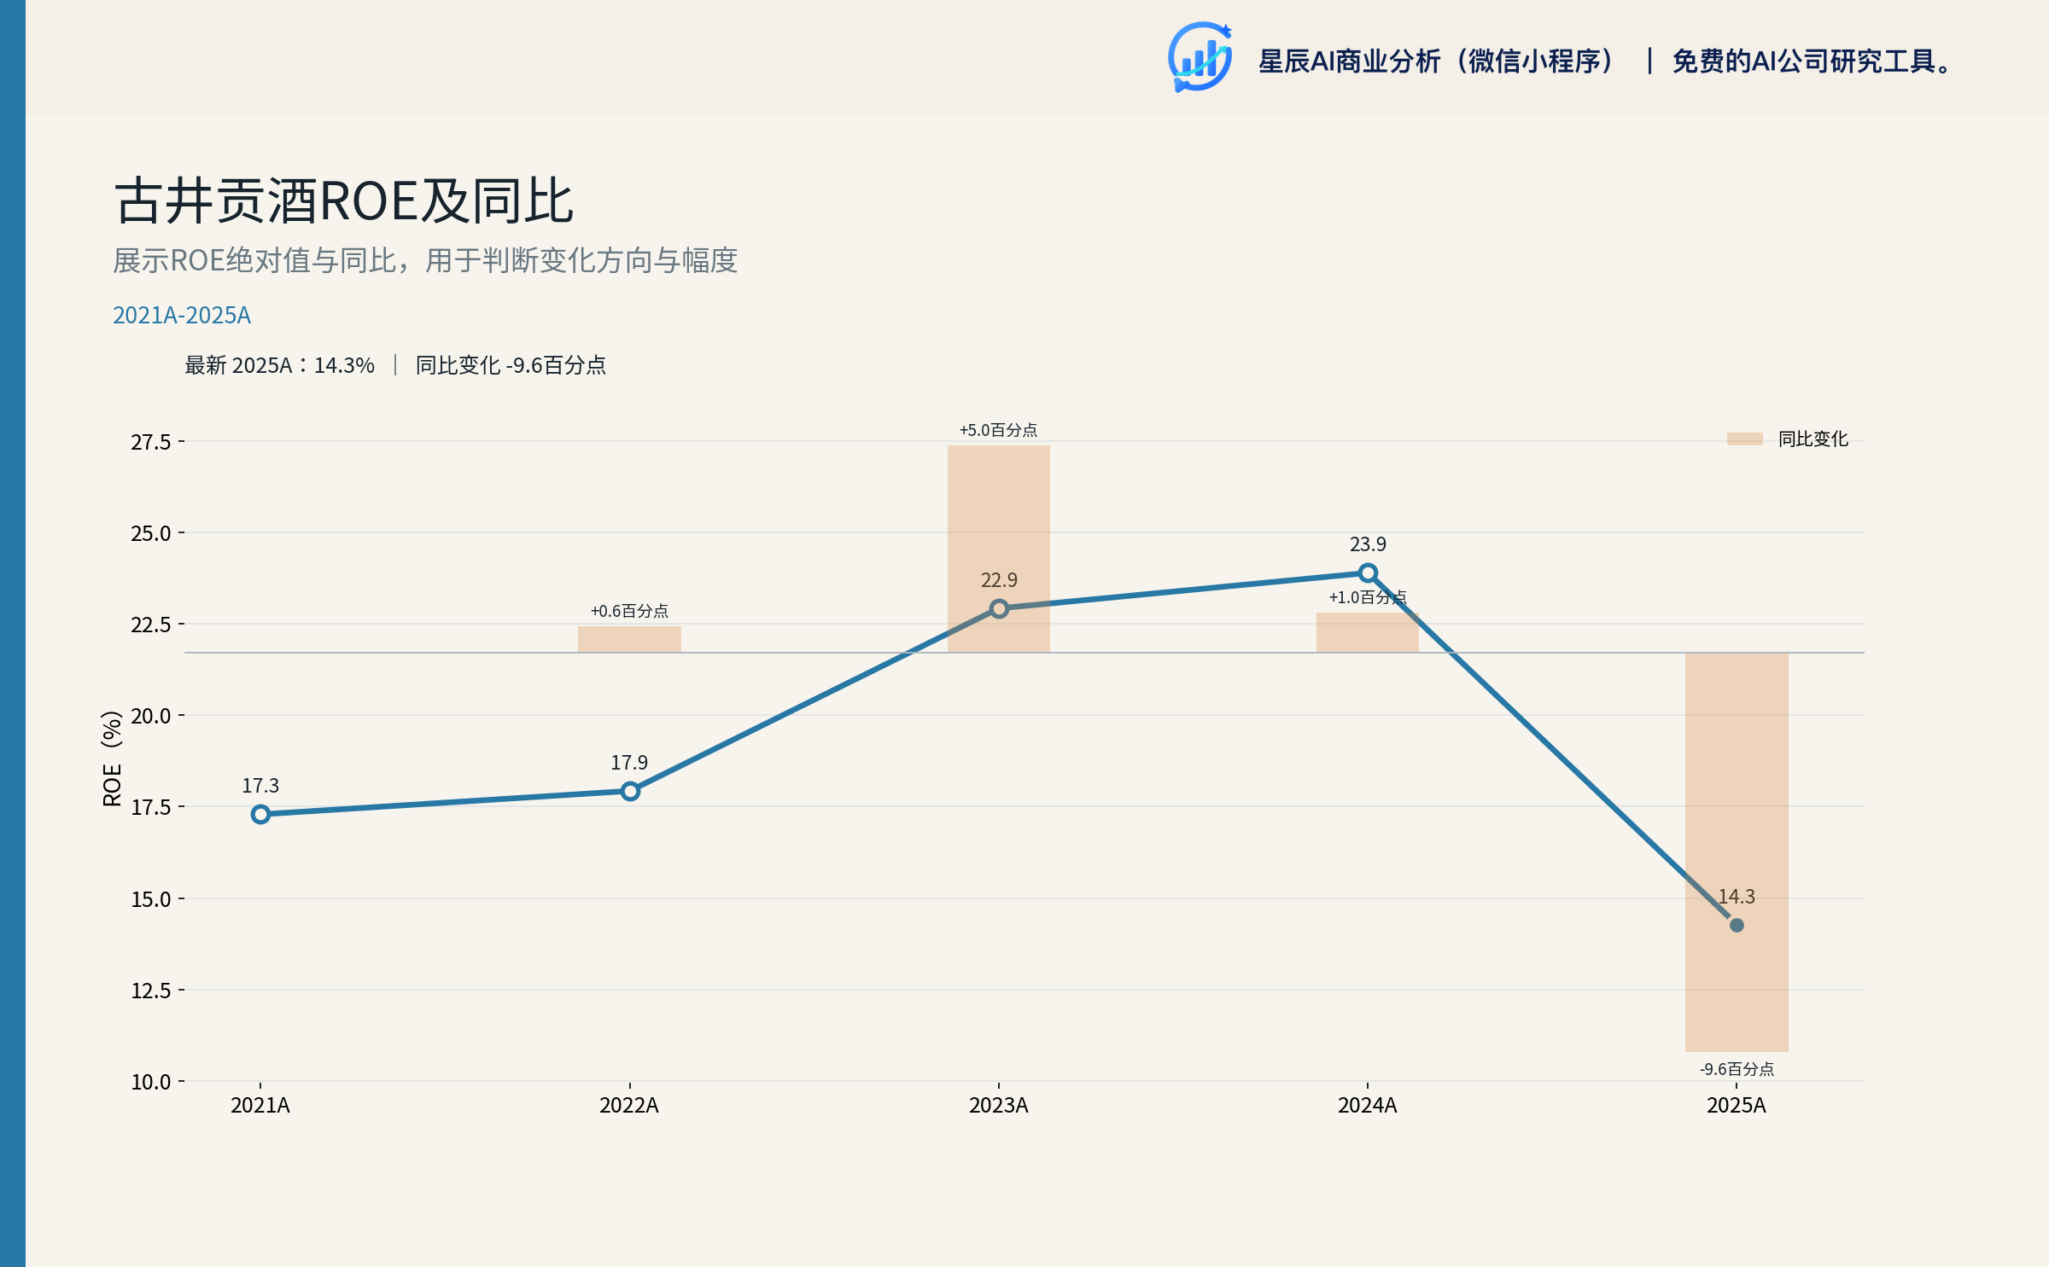This screenshot has height=1267, width=2049.
Task: Click the 20.0 y-axis tick label
Action: (151, 716)
